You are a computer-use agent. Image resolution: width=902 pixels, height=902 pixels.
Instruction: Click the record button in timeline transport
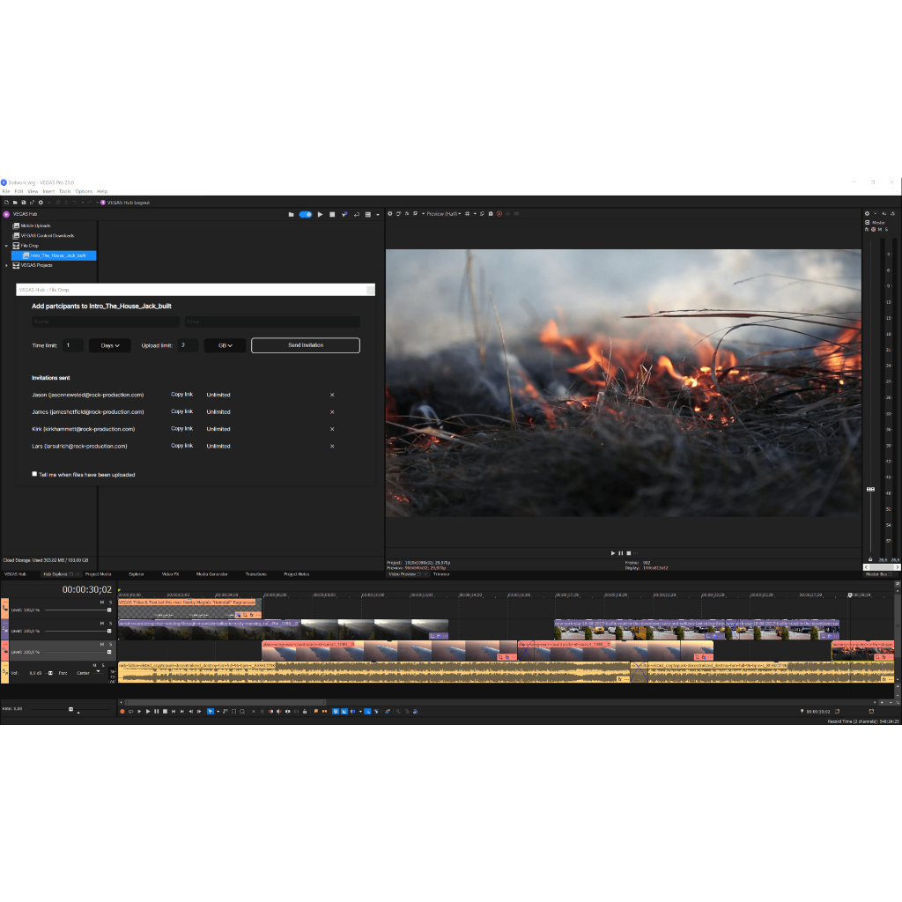coord(122,711)
